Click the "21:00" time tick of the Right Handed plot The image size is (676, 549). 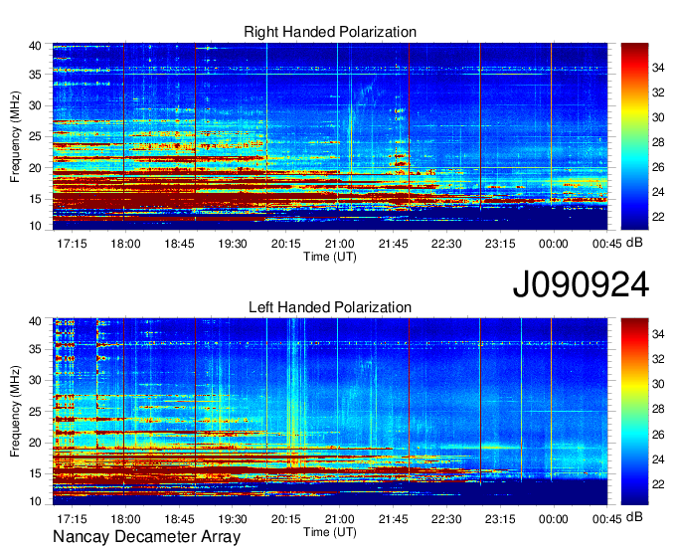[x=340, y=244]
